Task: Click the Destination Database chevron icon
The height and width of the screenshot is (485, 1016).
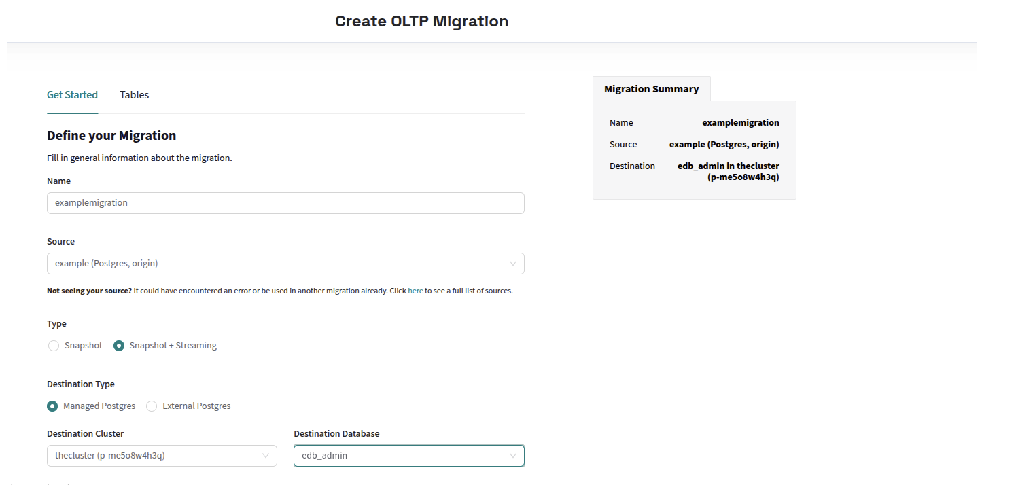Action: [x=514, y=455]
